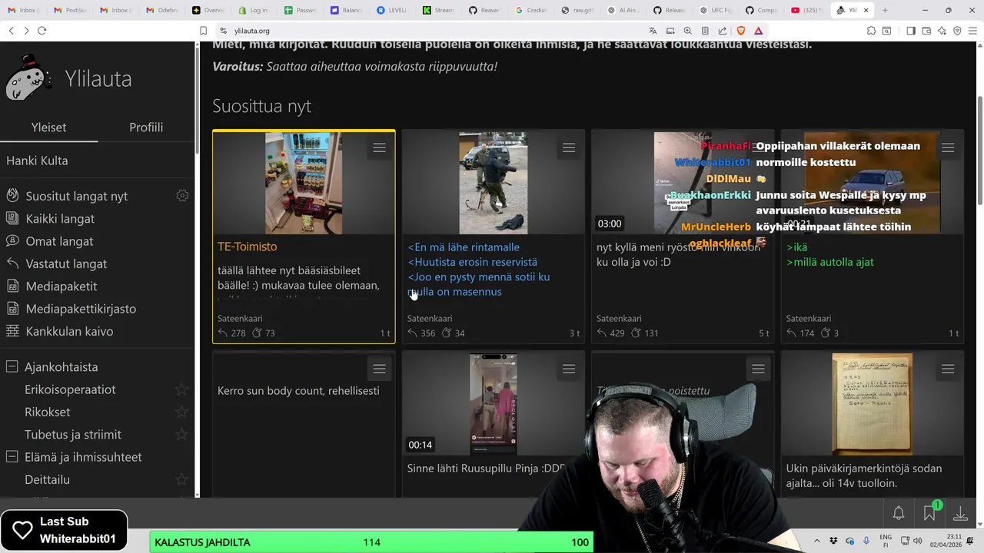Switch to the Log in browser tab

pos(254,10)
